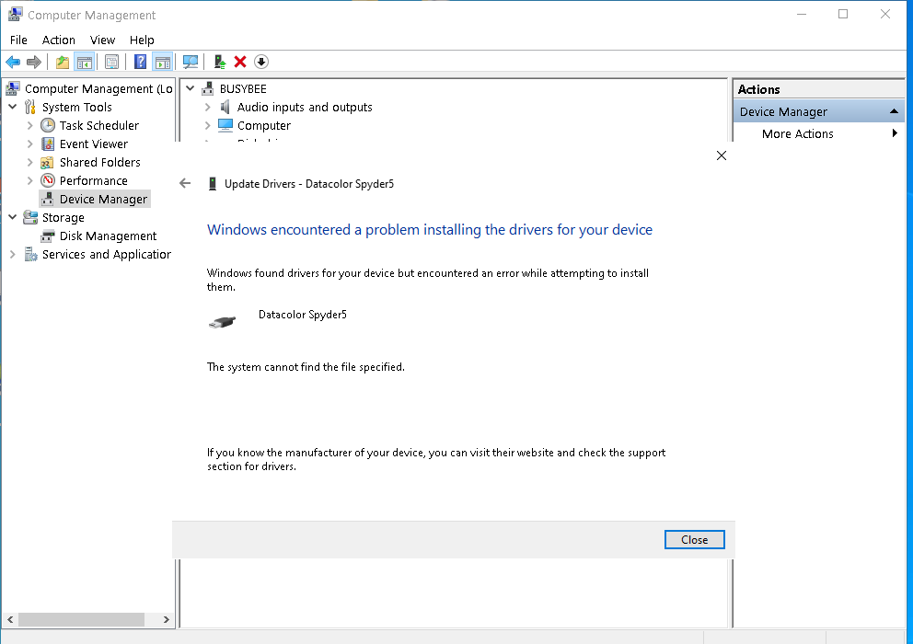Toggle Show/Hide Action Pane toolbar icon
This screenshot has height=644, width=913.
coord(163,62)
